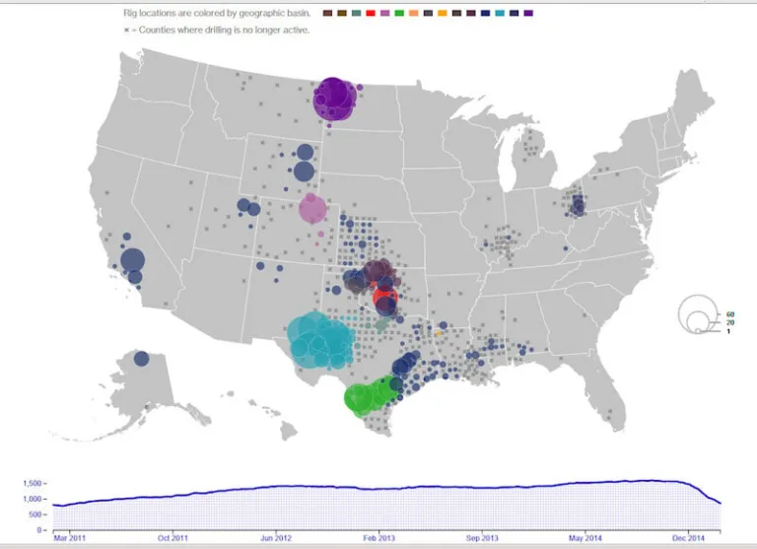Click the 500 y-axis label
The image size is (757, 549).
click(x=35, y=515)
